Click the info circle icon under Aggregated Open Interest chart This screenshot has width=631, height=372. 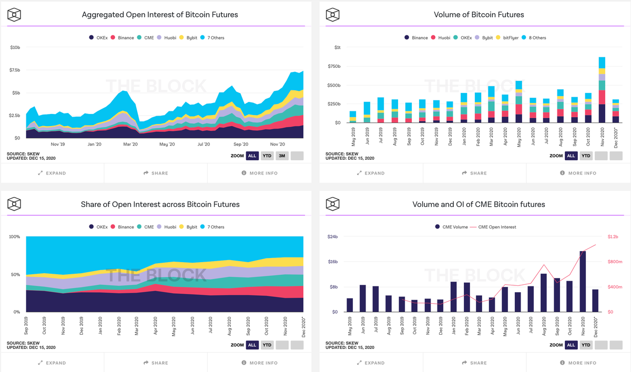point(243,173)
